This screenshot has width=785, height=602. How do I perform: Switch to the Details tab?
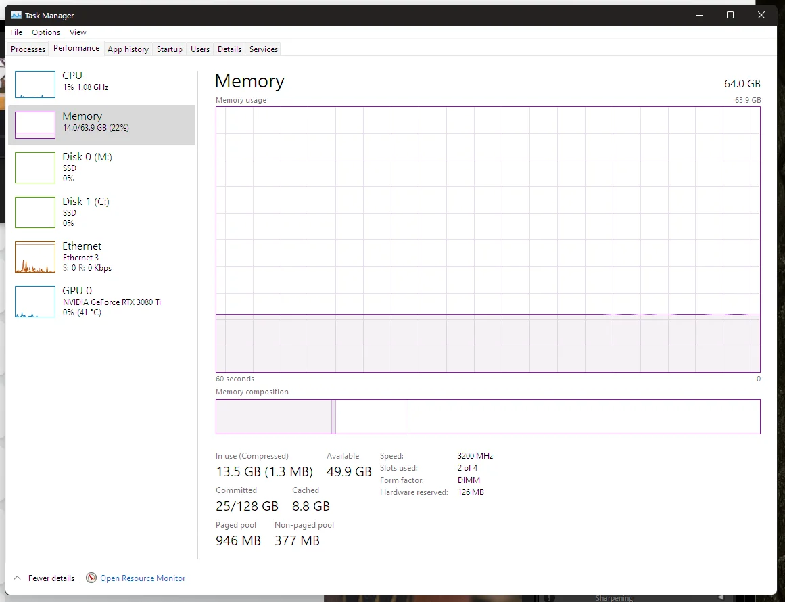[x=229, y=49]
